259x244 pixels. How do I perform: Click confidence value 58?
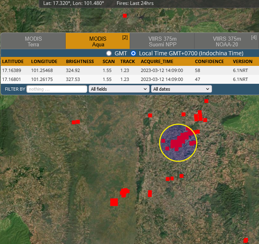point(197,70)
